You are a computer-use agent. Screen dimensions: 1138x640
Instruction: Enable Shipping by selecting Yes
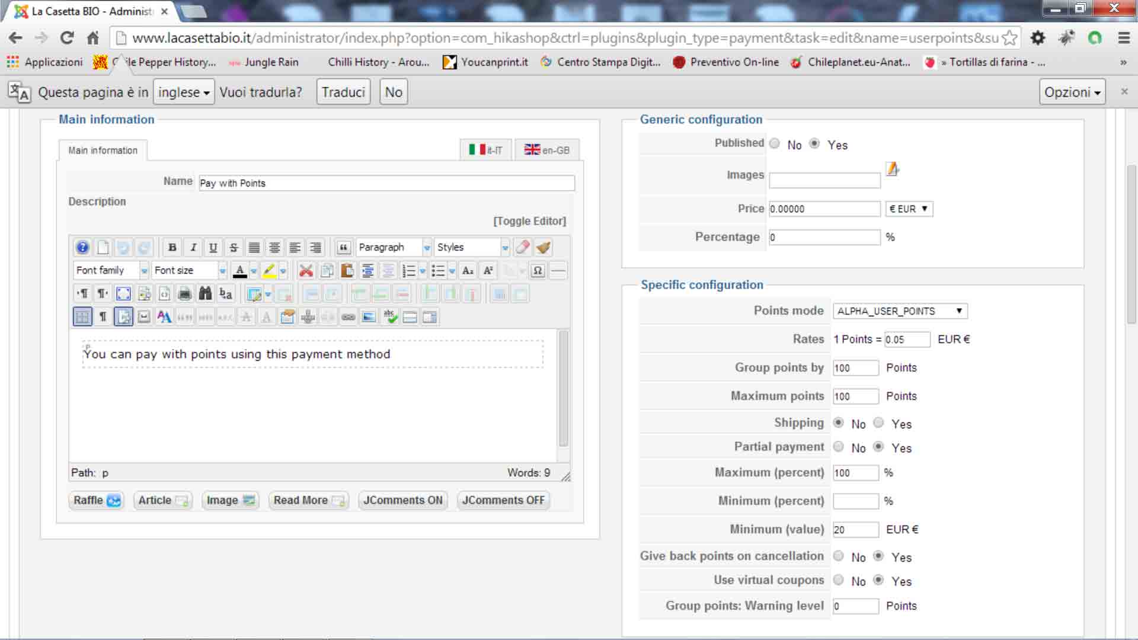[x=878, y=423]
